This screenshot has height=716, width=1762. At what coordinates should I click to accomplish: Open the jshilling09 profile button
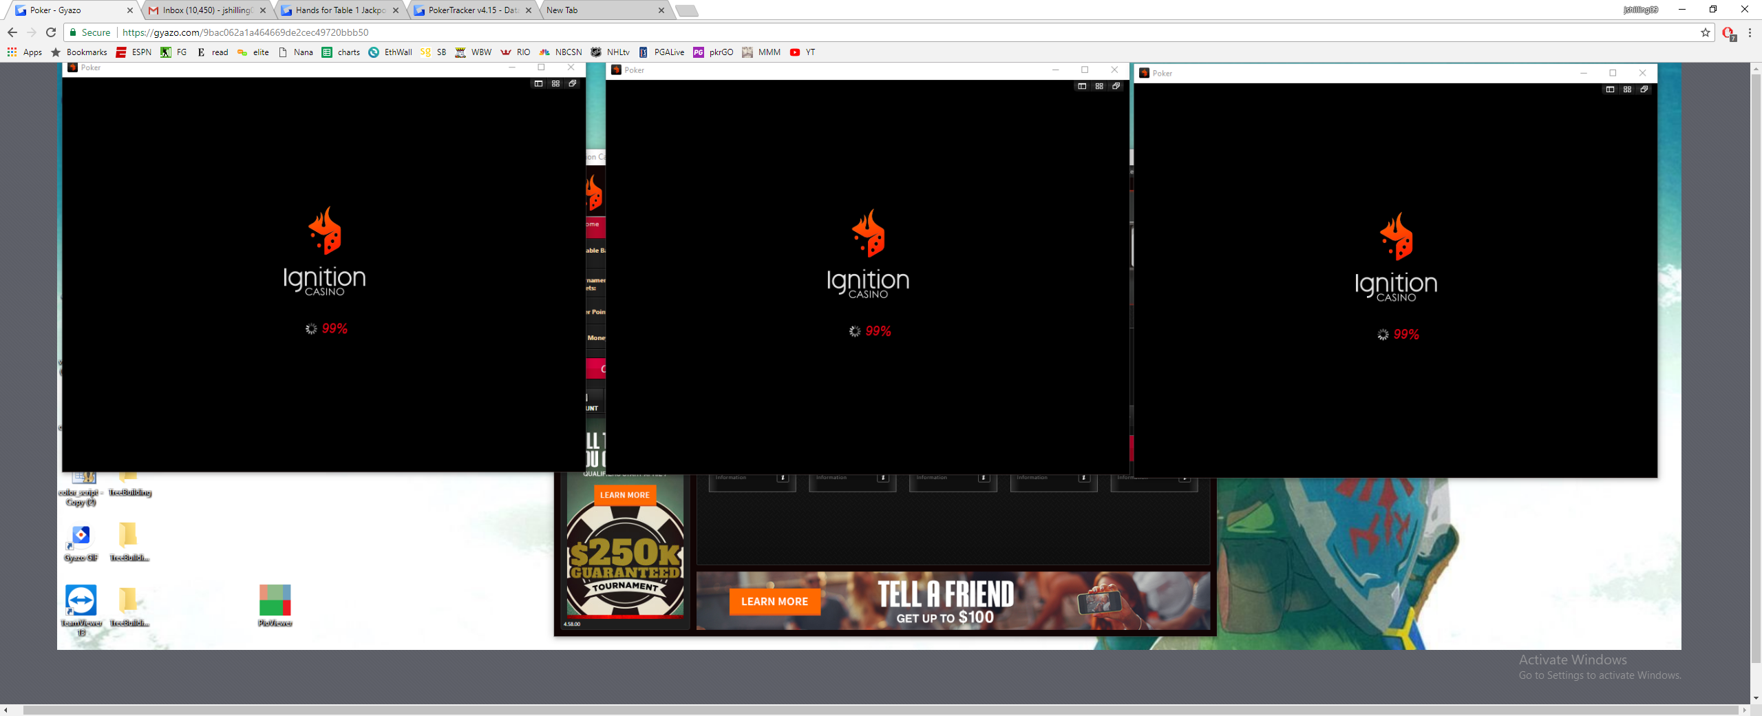click(x=1641, y=10)
